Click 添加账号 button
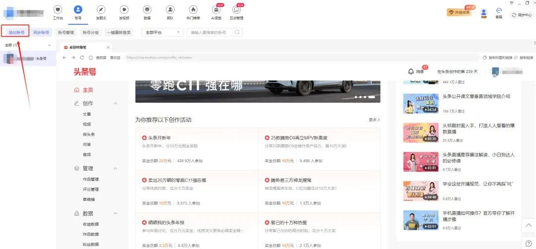 [x=16, y=32]
